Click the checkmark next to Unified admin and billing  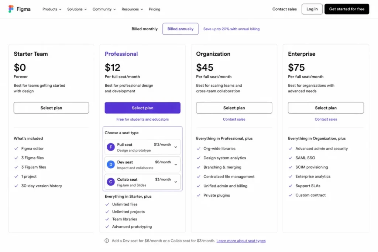pyautogui.click(x=198, y=186)
